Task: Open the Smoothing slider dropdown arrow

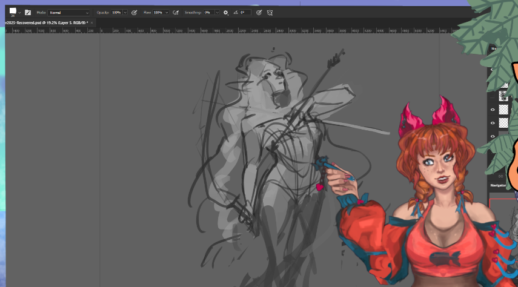Action: click(217, 13)
